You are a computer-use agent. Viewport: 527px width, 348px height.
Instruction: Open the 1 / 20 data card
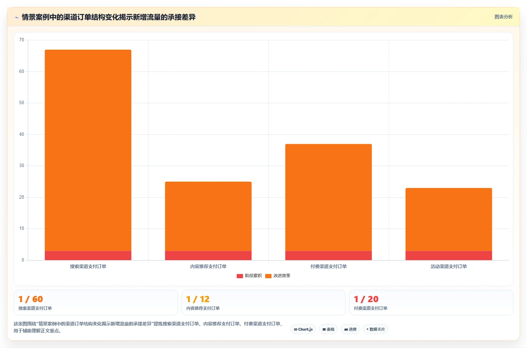pos(431,303)
